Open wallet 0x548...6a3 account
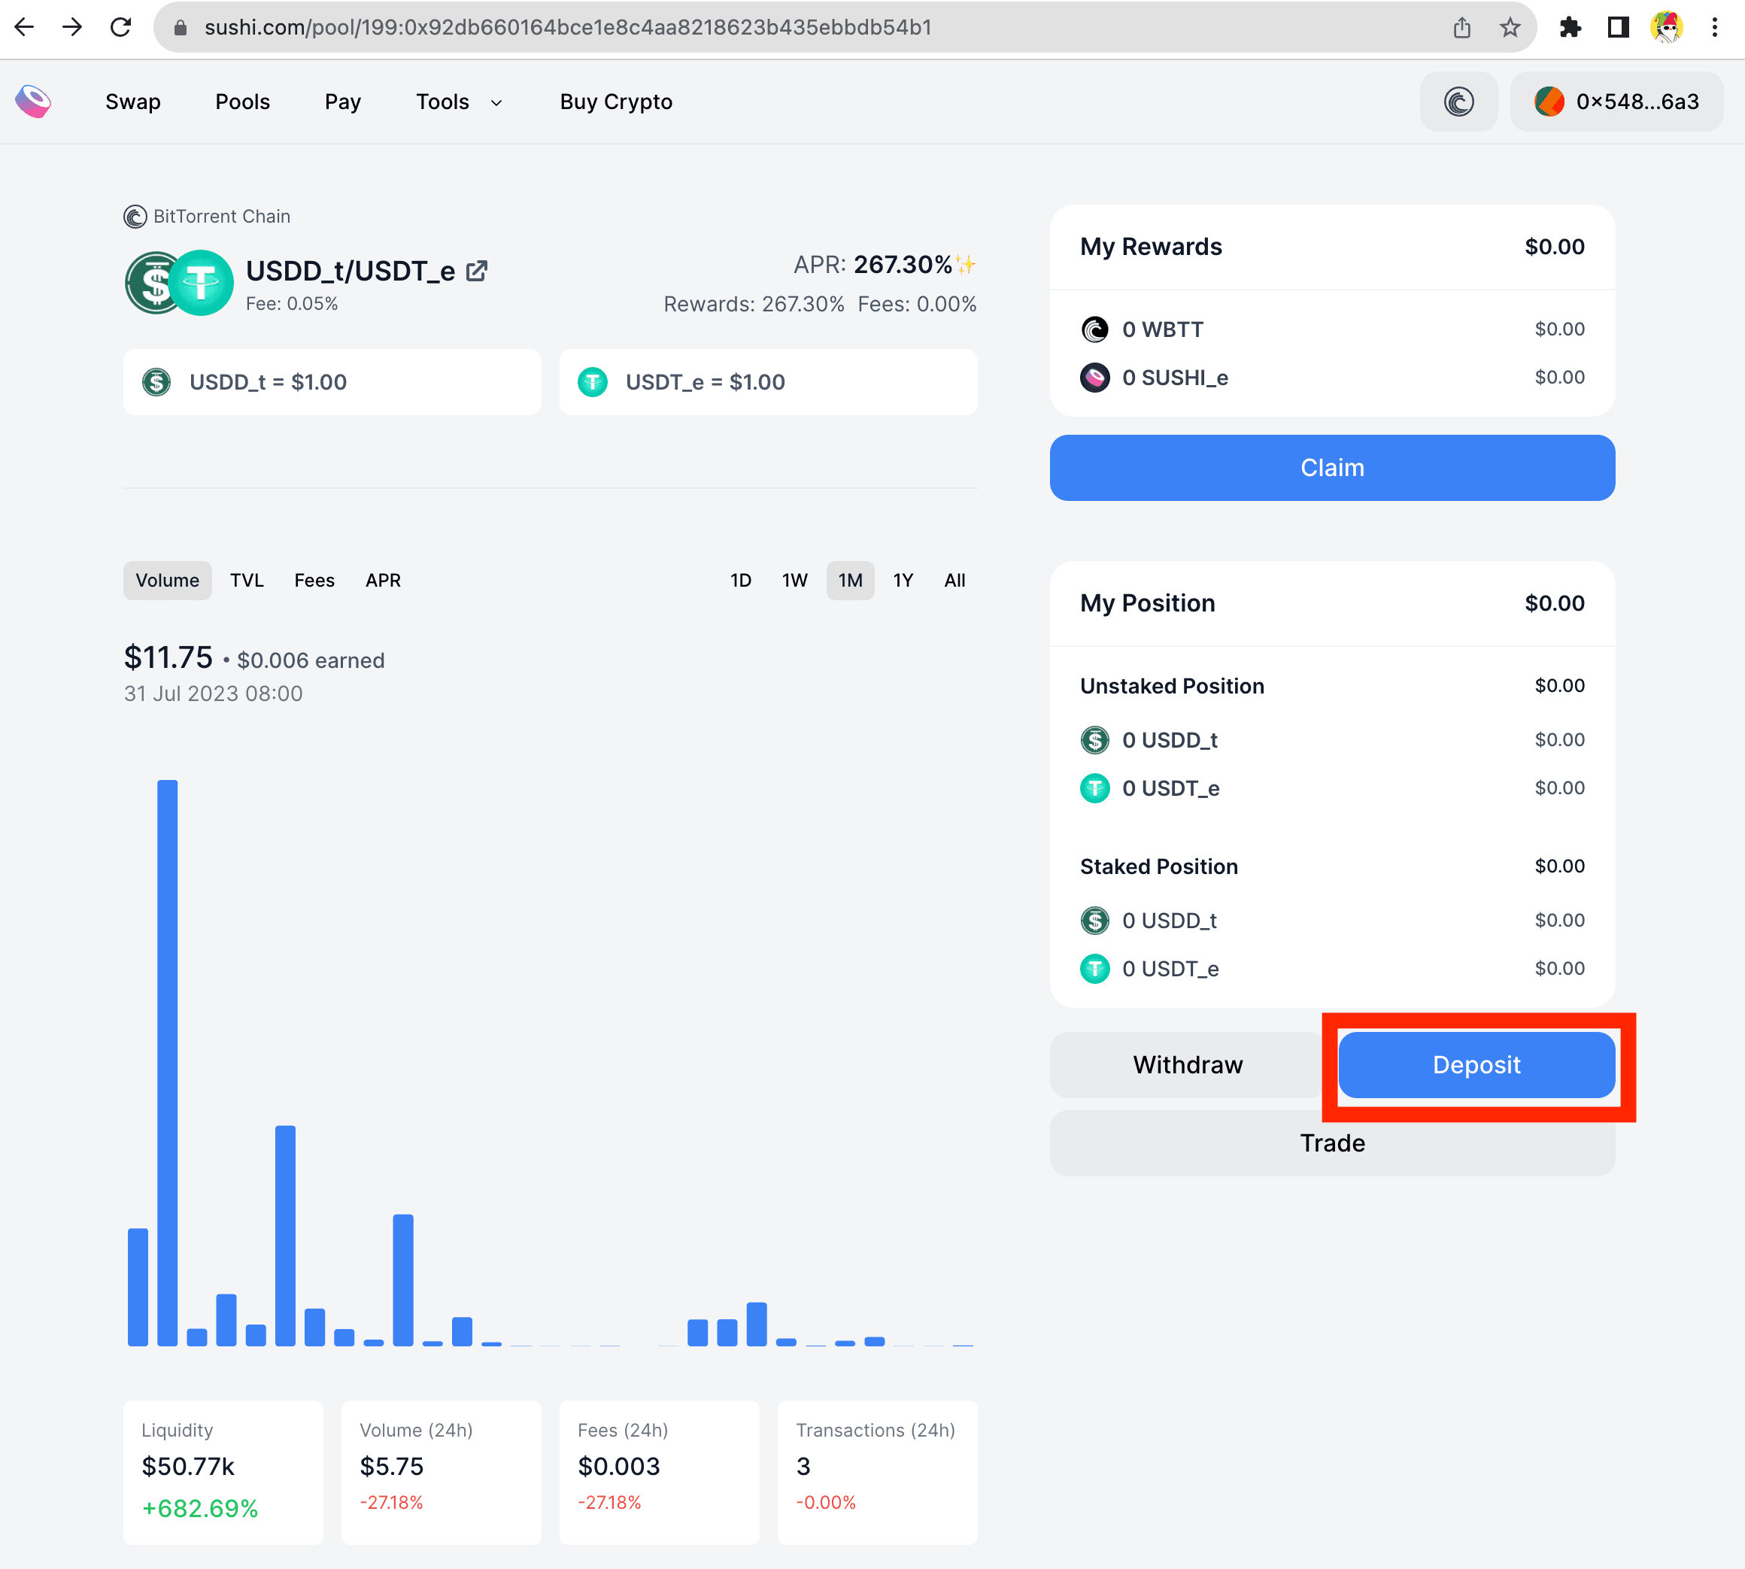The width and height of the screenshot is (1745, 1569). pos(1616,102)
